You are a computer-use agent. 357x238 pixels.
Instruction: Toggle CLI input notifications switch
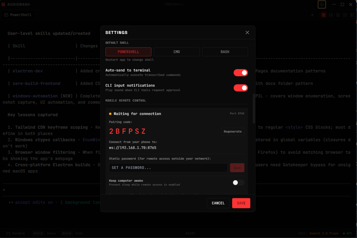241,88
